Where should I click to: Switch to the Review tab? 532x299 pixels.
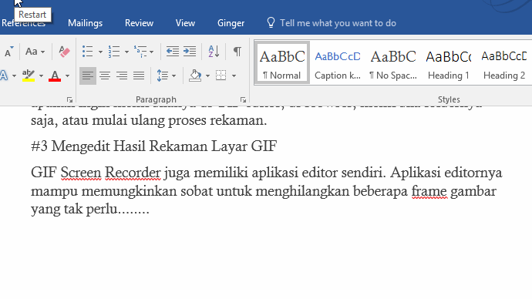click(x=139, y=23)
